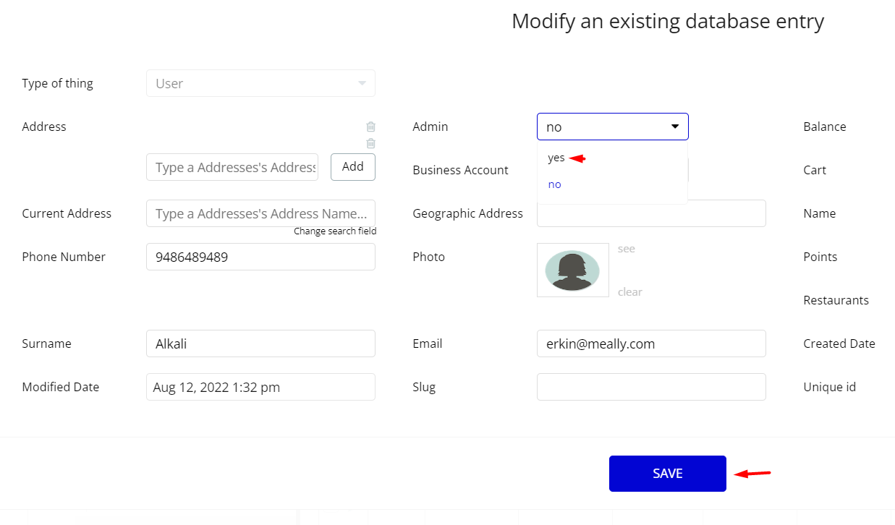Click the lower trash icon beside Address
Screen dimensions: 895x525
click(370, 143)
